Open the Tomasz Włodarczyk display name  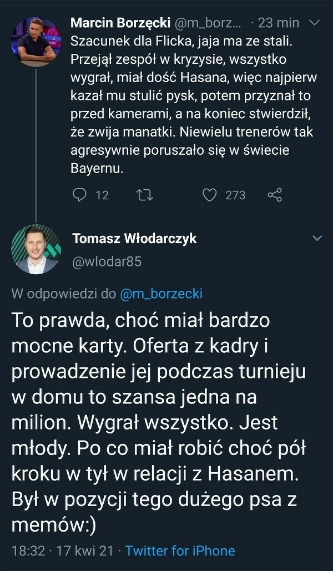(134, 239)
